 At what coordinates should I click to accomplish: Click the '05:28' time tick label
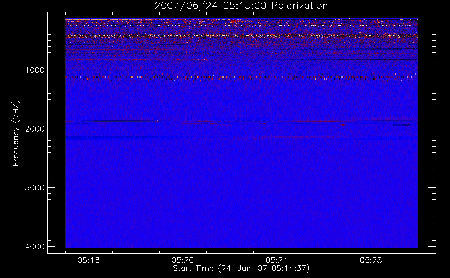[x=371, y=260]
